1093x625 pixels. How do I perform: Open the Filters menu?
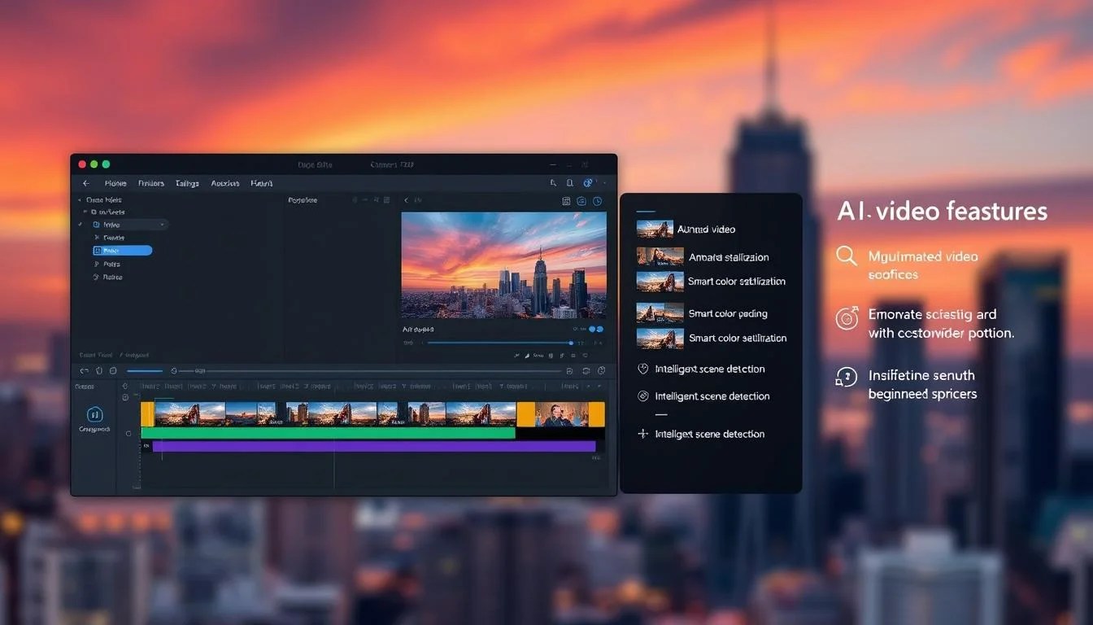pyautogui.click(x=150, y=183)
